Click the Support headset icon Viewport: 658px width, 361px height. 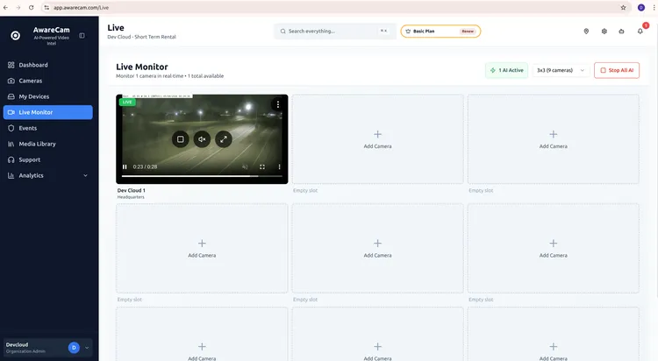[x=11, y=159]
